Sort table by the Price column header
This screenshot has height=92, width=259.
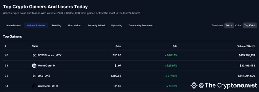click(x=118, y=46)
